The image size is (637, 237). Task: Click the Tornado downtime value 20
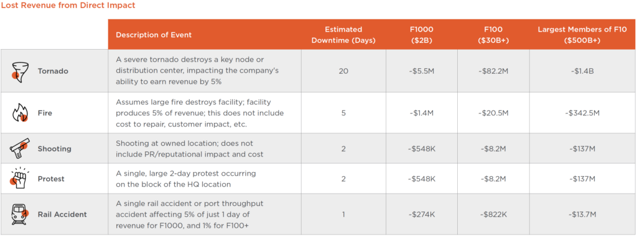coord(343,71)
